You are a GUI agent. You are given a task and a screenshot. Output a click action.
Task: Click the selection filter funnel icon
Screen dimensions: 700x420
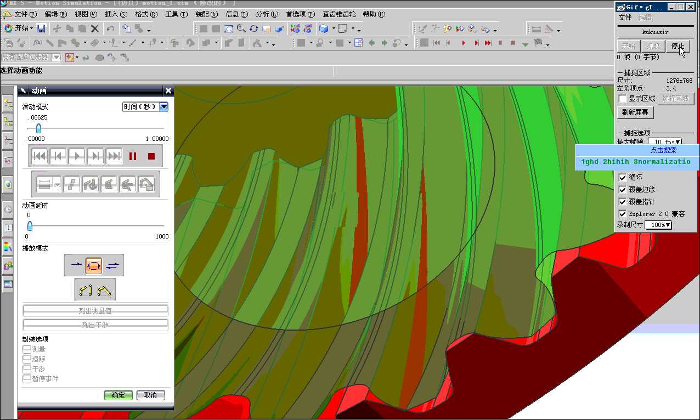pos(70,57)
